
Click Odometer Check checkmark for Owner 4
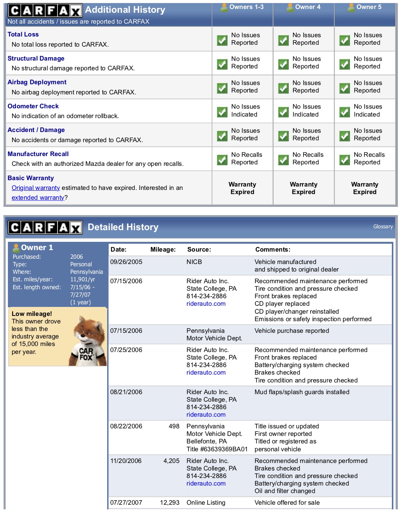284,112
